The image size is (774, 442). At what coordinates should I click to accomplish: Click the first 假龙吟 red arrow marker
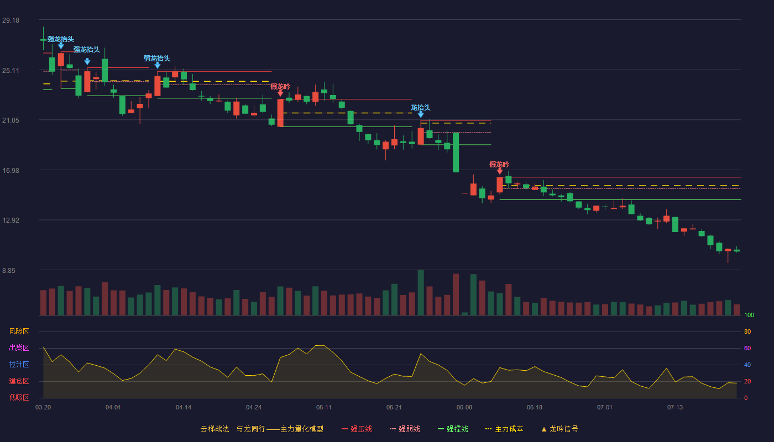click(280, 93)
